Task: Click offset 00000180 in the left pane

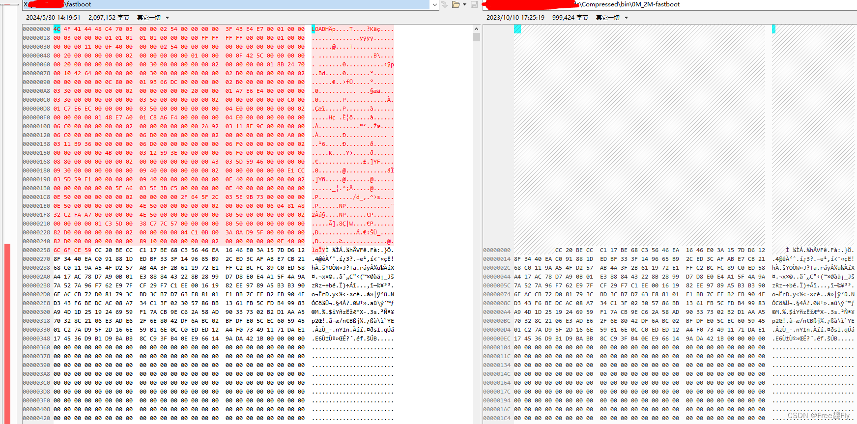Action: (x=36, y=171)
